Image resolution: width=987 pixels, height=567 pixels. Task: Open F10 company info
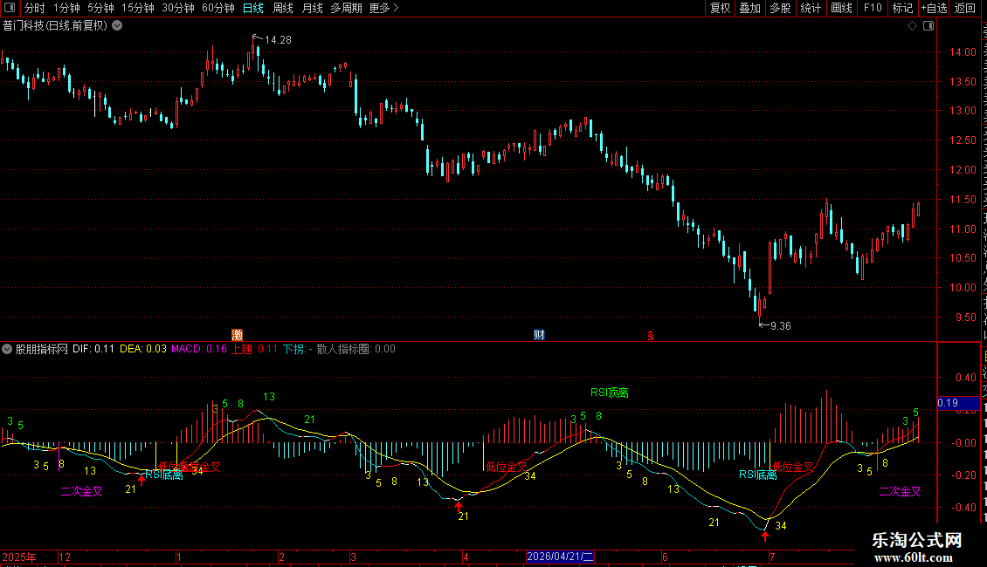[x=873, y=8]
